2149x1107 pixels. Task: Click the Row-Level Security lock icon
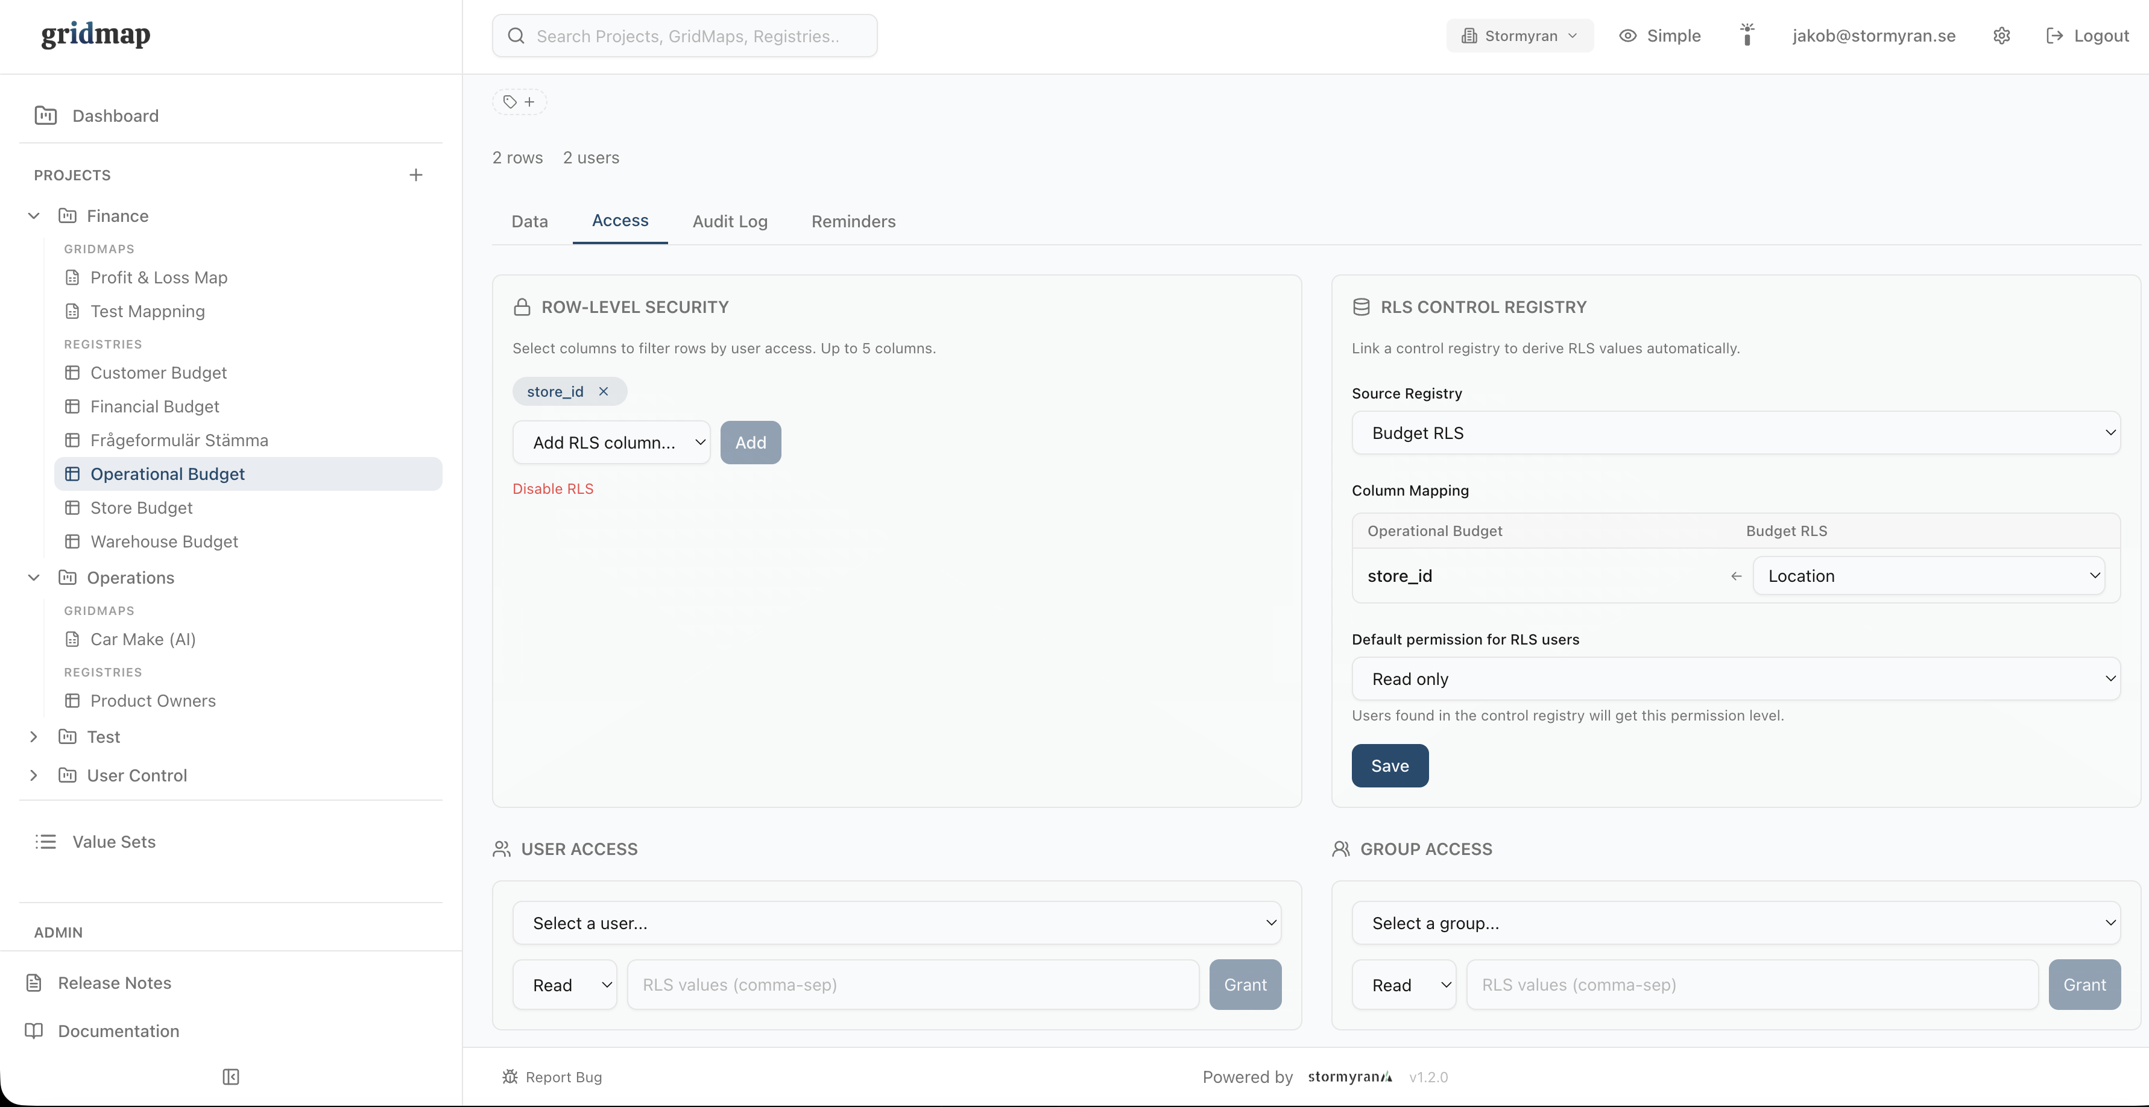tap(522, 307)
